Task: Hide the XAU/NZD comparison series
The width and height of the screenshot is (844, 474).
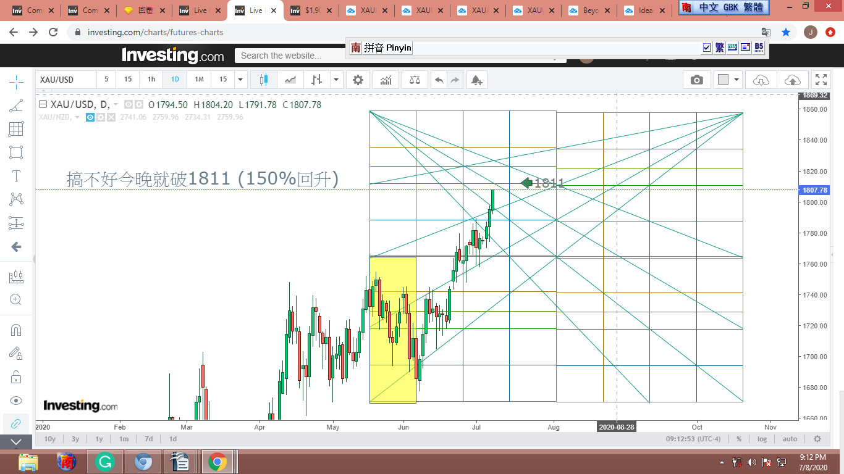Action: pos(90,117)
